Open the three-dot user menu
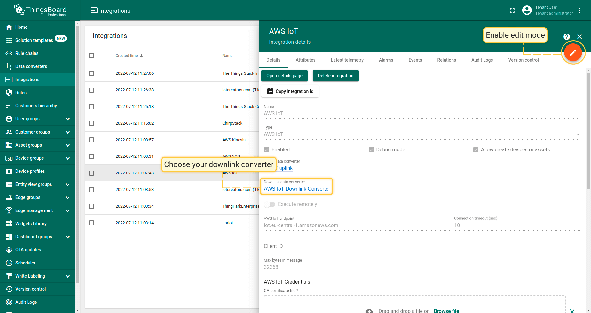This screenshot has width=591, height=313. (x=579, y=11)
